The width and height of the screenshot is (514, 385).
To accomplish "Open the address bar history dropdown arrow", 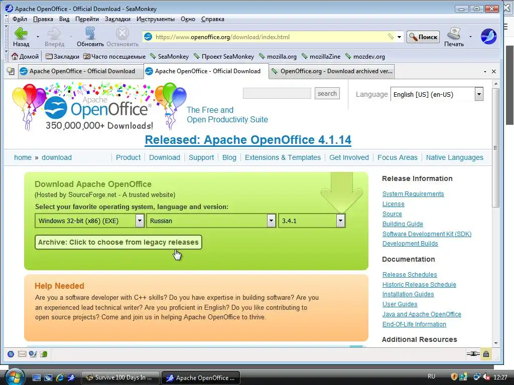I will (x=399, y=37).
